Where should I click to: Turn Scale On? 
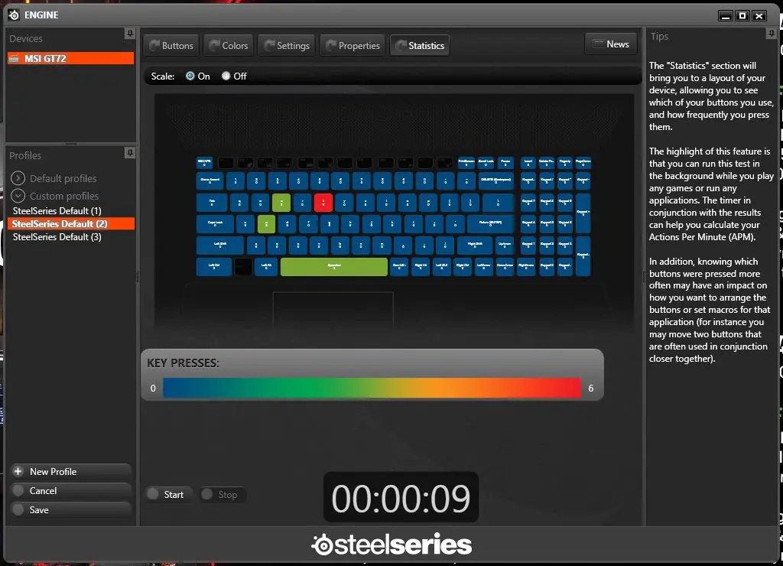click(x=190, y=76)
